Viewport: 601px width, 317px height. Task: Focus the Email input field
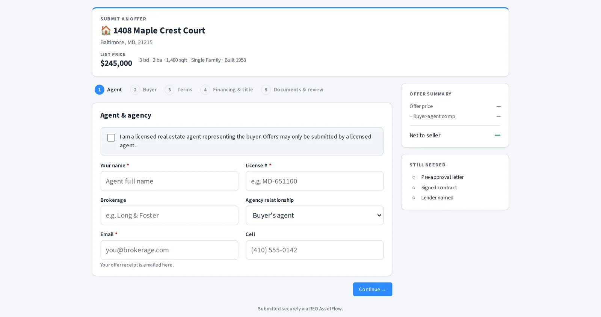pyautogui.click(x=169, y=250)
